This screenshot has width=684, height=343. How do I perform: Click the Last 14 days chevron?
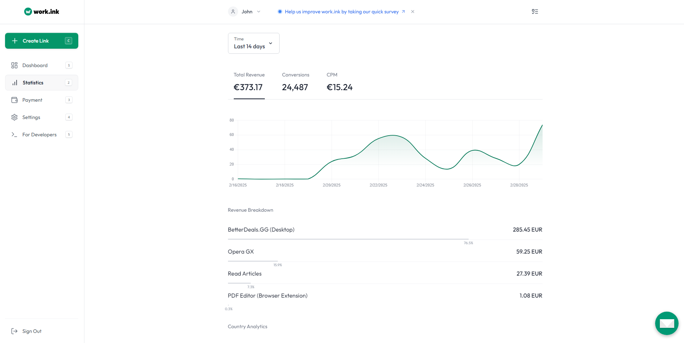(x=271, y=43)
